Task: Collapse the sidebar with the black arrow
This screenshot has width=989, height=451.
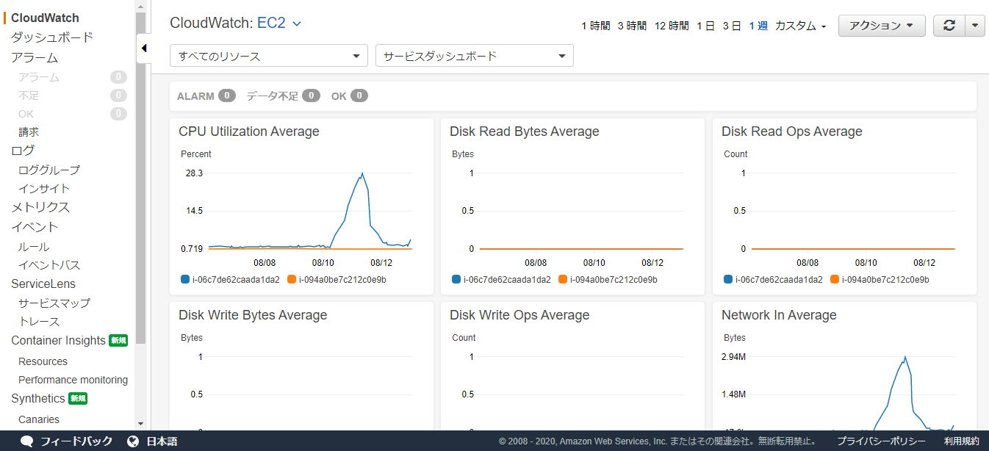Action: [x=144, y=48]
